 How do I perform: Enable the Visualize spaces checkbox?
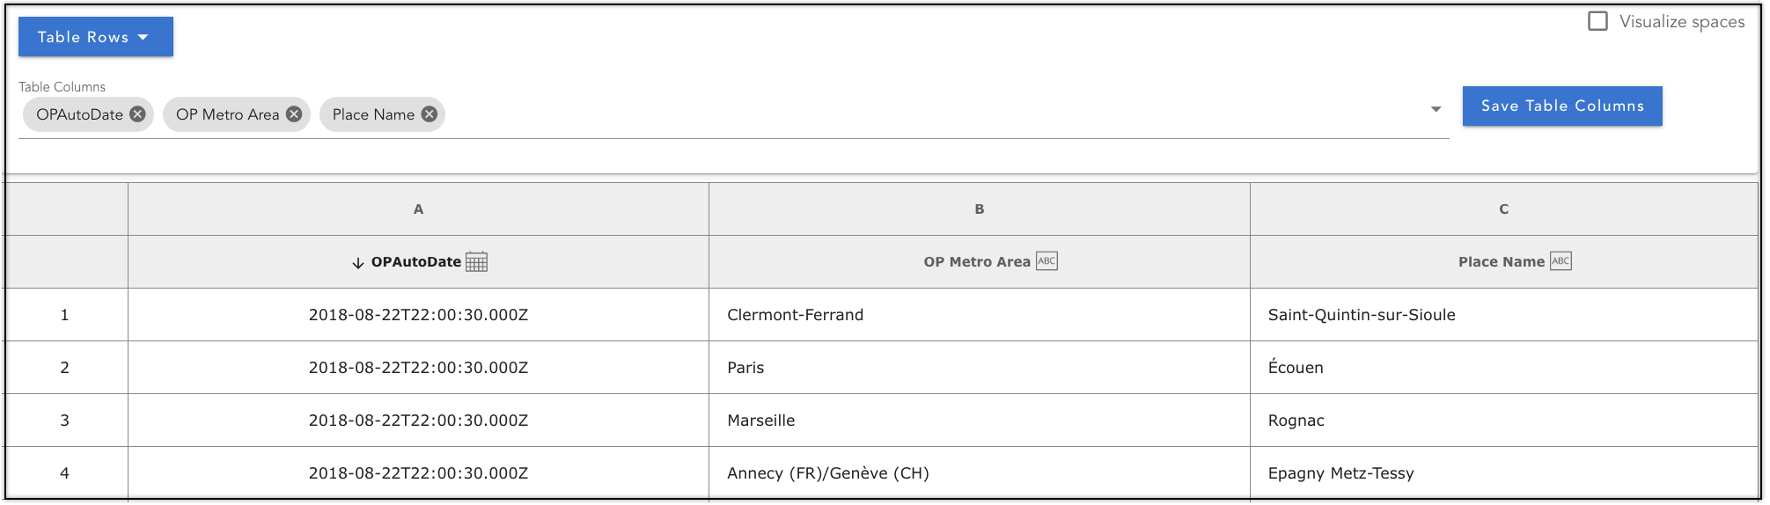coord(1597,21)
